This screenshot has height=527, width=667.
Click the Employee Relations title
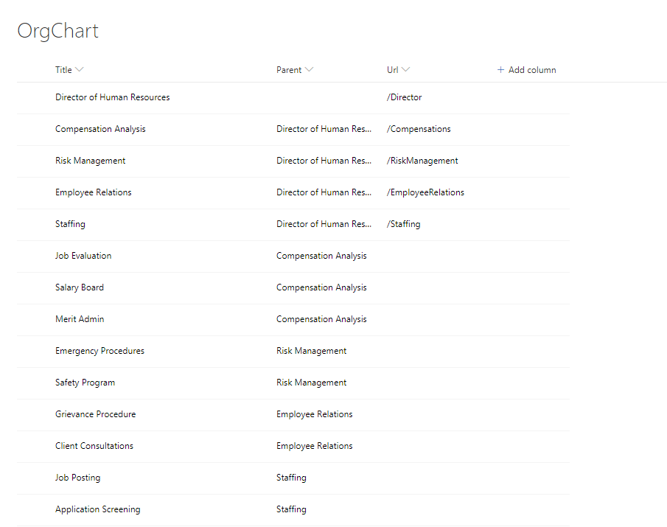[93, 192]
